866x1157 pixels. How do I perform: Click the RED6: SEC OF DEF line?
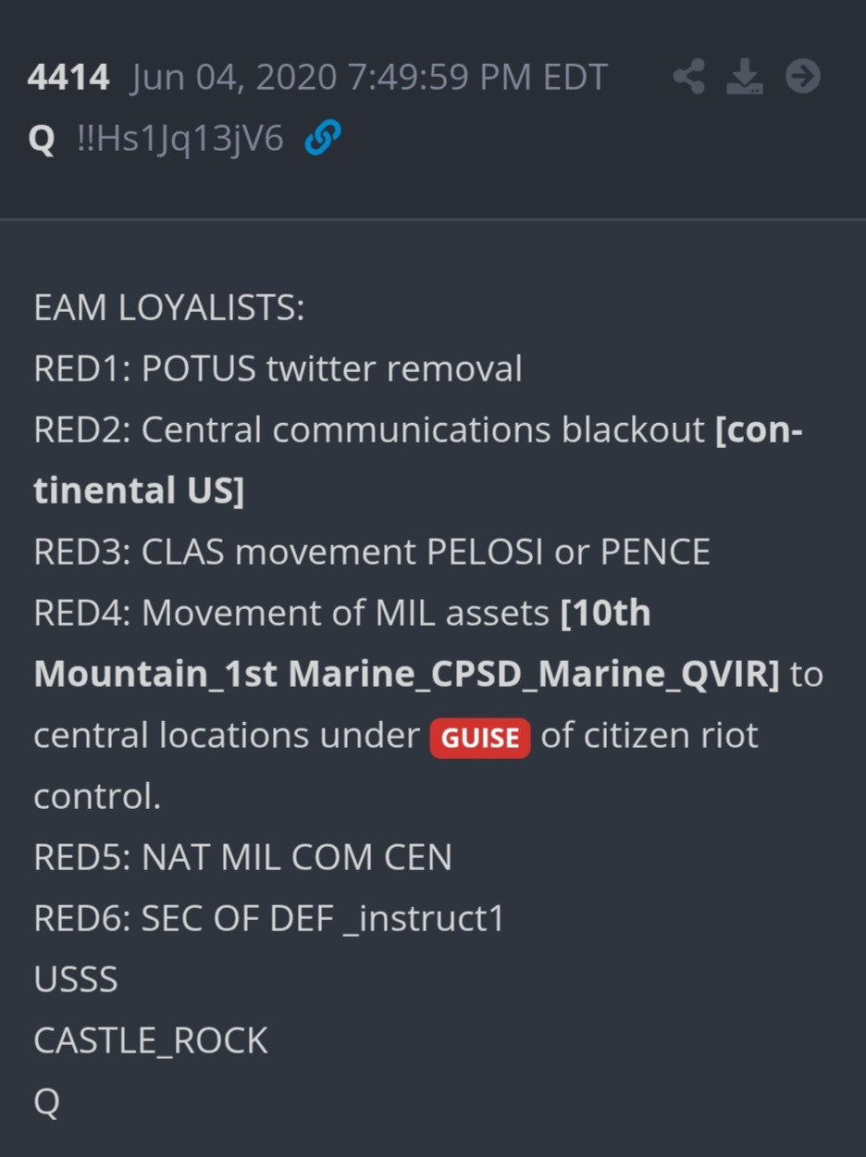(268, 918)
